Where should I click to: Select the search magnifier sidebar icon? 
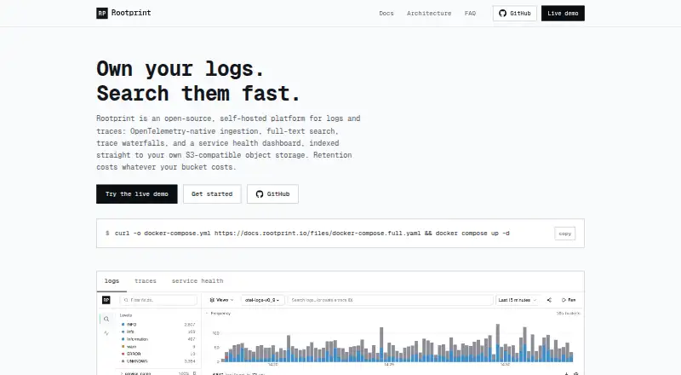tap(106, 319)
